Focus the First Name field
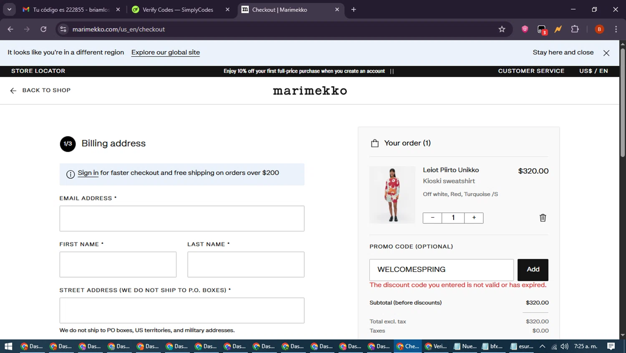The width and height of the screenshot is (626, 353). point(118,264)
